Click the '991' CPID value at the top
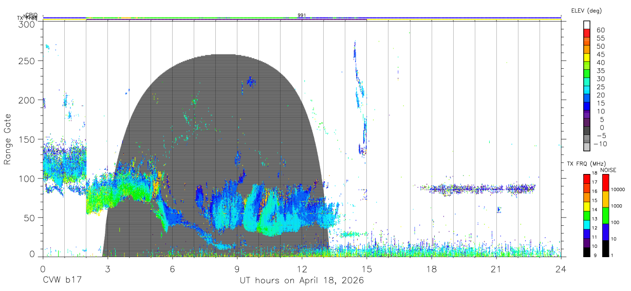 click(302, 15)
